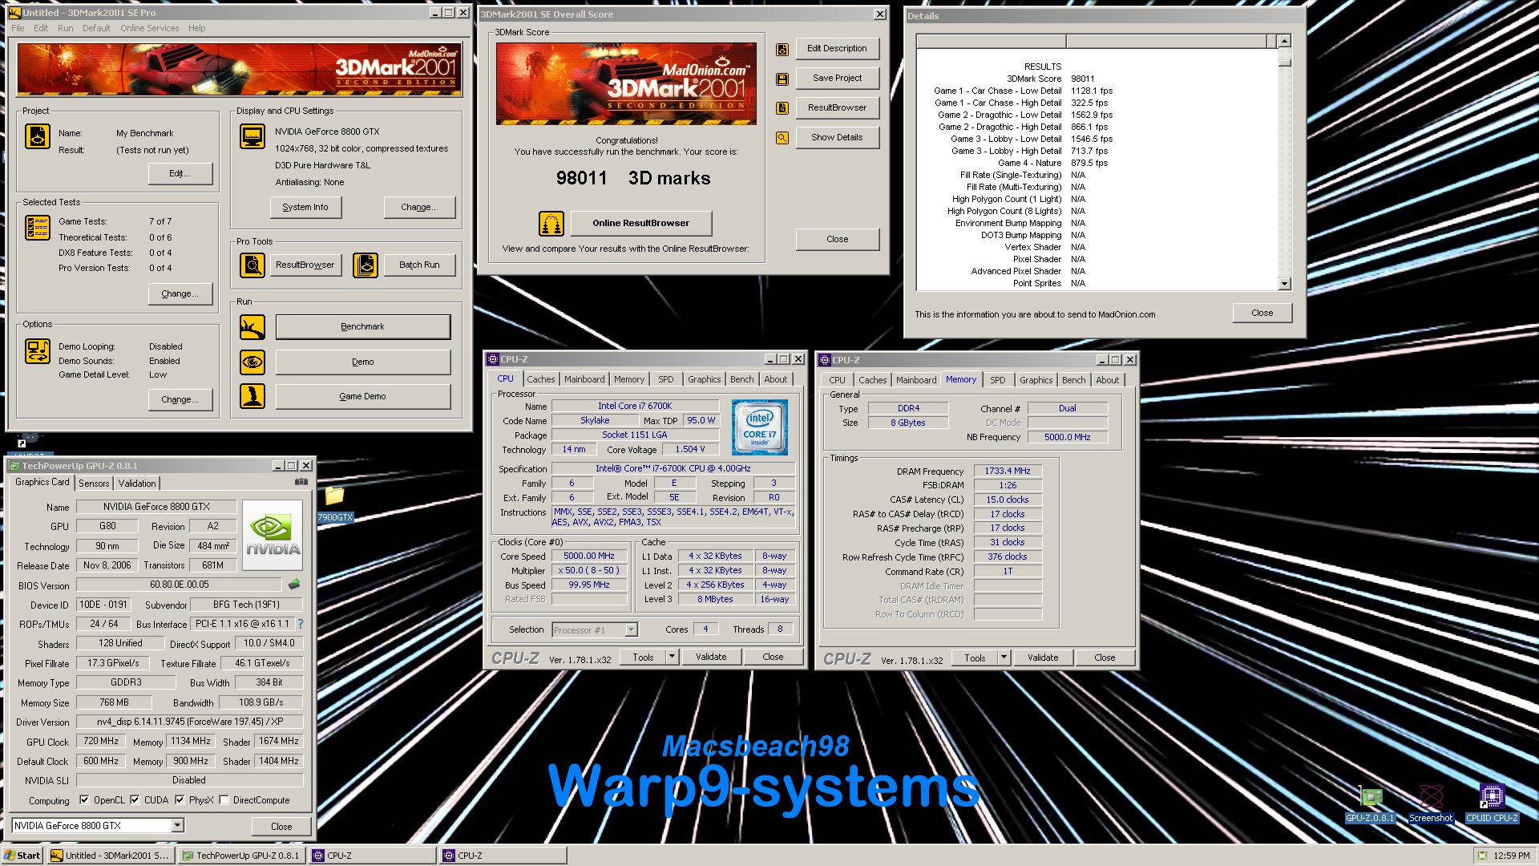
Task: Open the GPU selection dropdown in GPU-Z
Action: [178, 825]
